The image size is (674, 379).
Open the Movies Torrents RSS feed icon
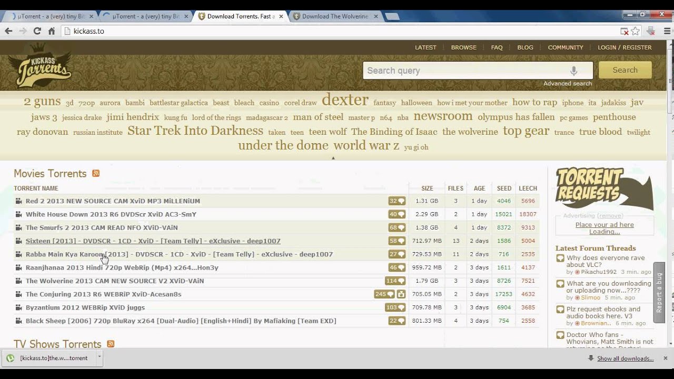click(x=96, y=173)
